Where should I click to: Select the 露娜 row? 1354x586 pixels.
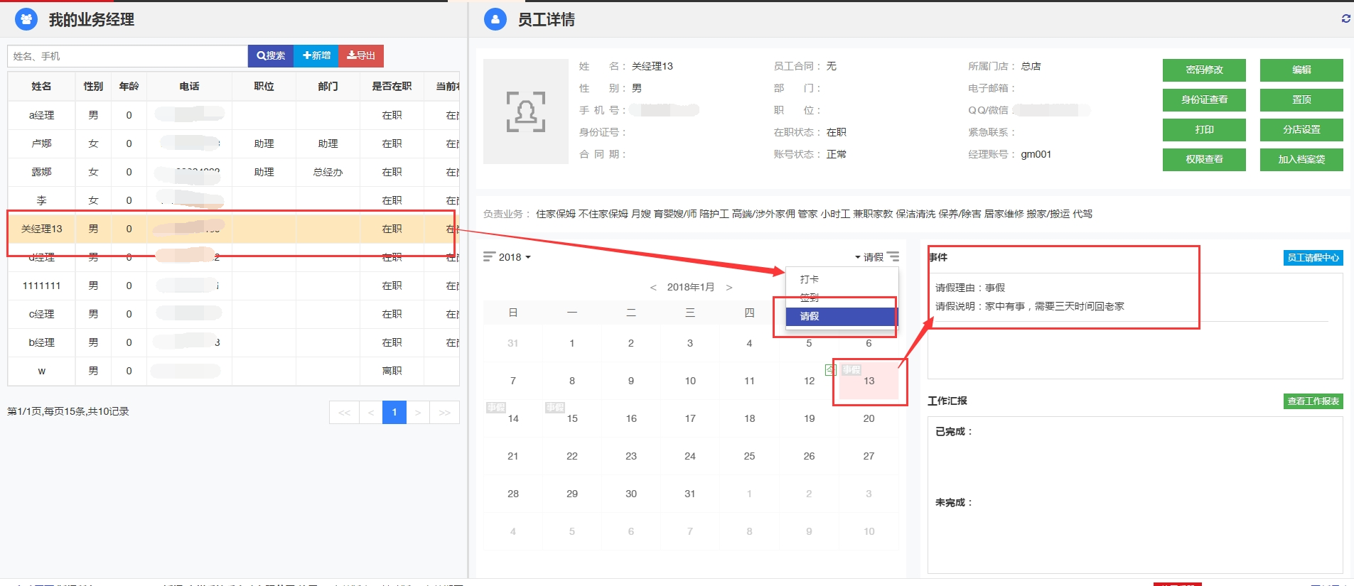point(233,172)
